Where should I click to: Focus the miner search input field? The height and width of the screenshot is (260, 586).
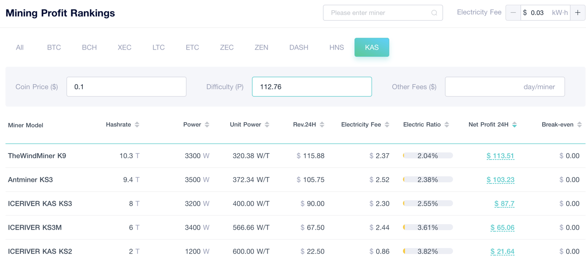[x=378, y=13]
